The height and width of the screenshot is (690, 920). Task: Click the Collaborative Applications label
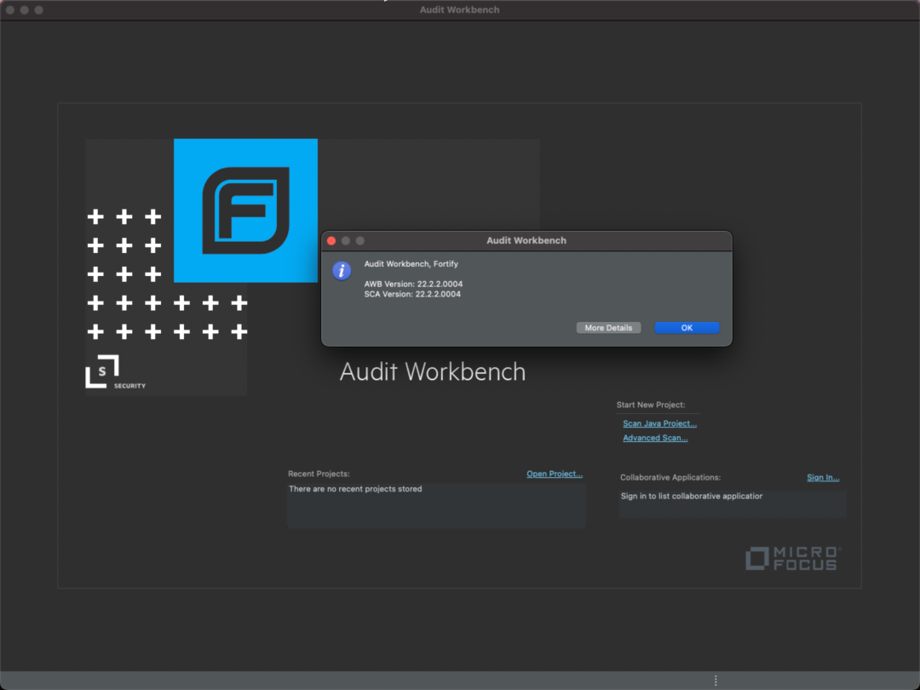[670, 477]
